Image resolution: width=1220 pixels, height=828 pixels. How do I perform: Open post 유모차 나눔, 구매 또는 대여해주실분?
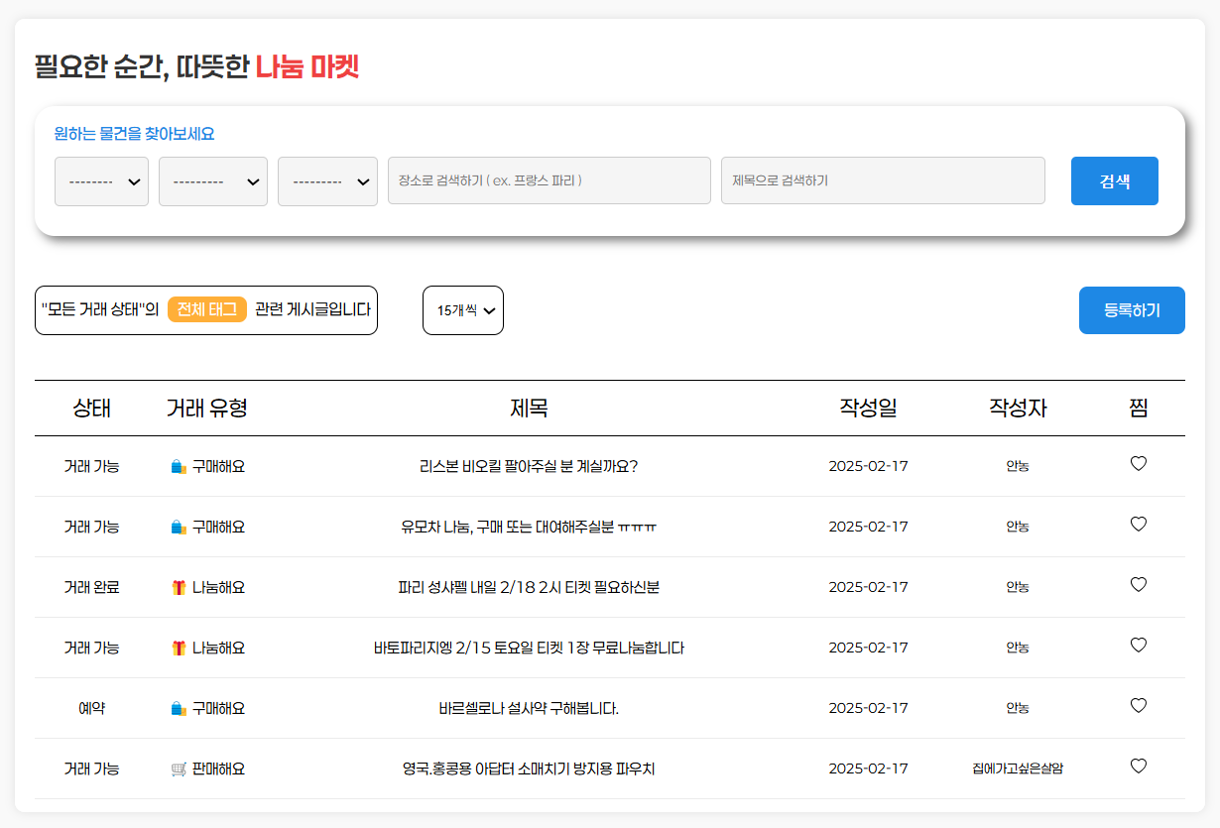(529, 528)
